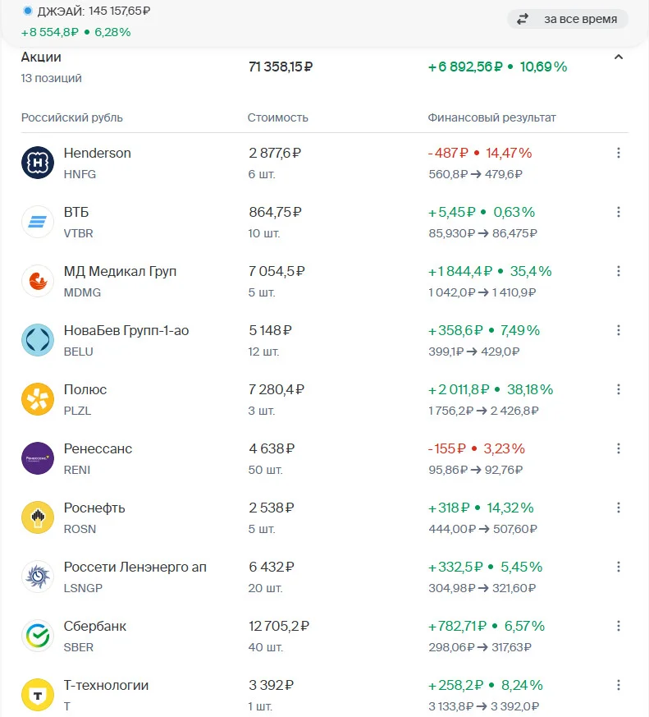Screen dimensions: 649x717
Task: Open the Сбербанк stock name
Action: click(95, 626)
